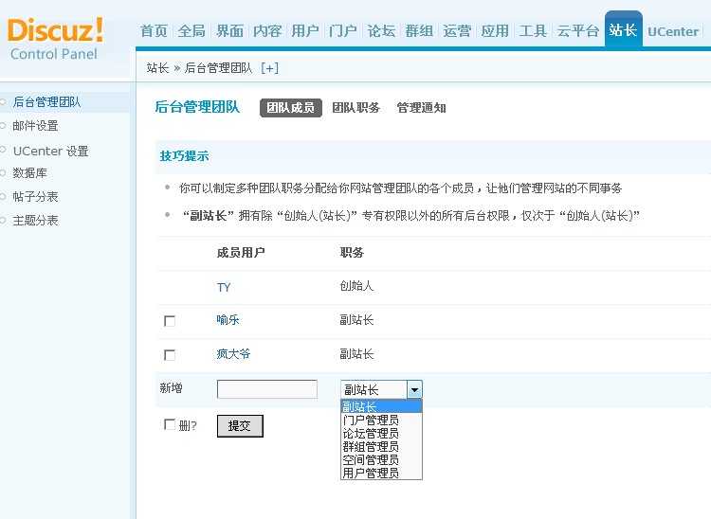Open the 论坛 top navigation tab
This screenshot has width=711, height=519.
click(381, 31)
